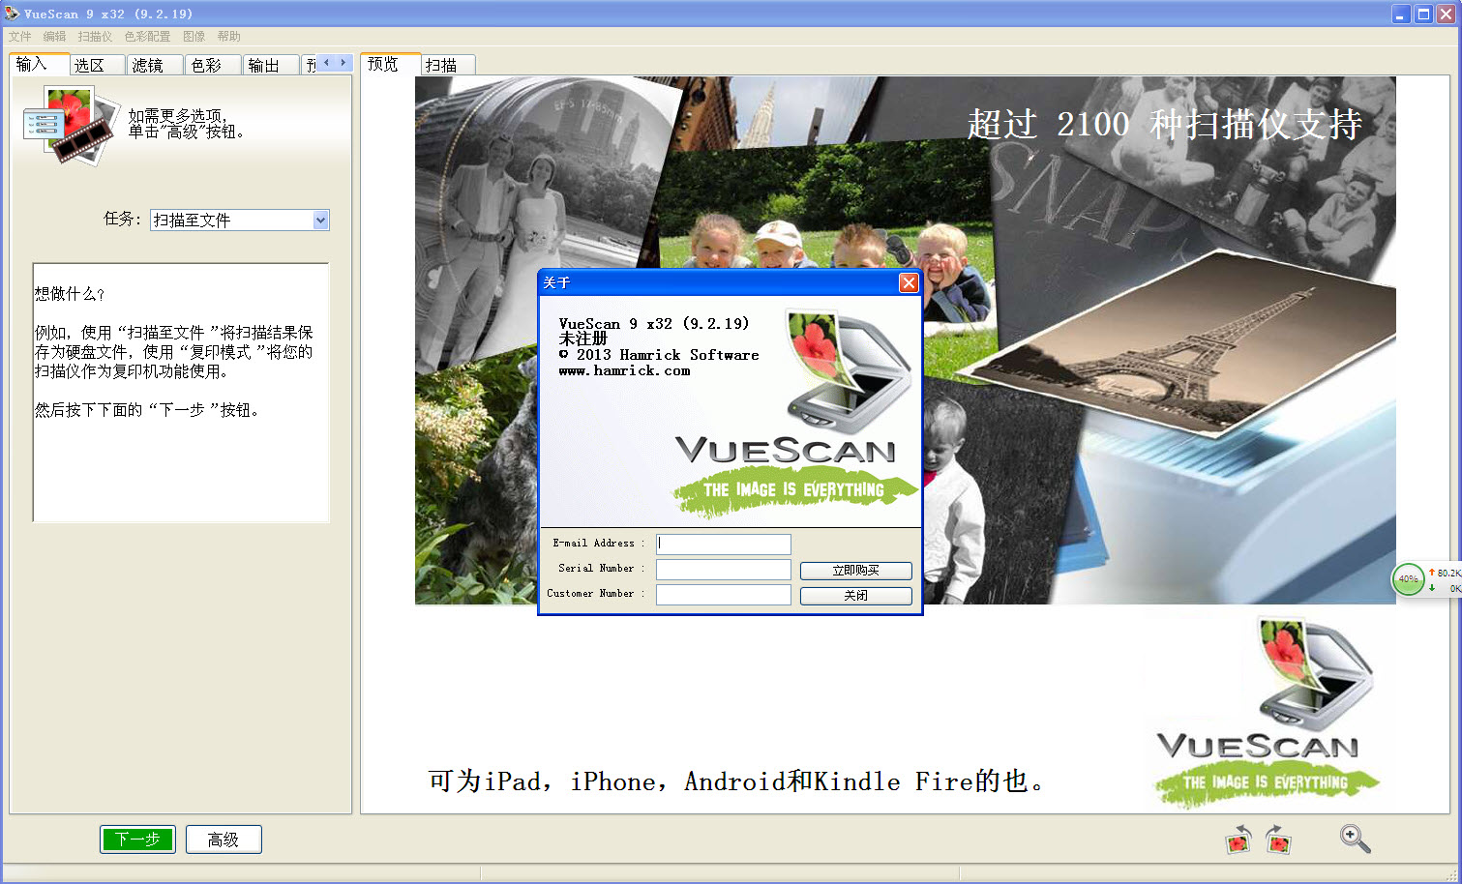Click the green 40% speed indicator
Screen dimensions: 1462x884
[x=1408, y=579]
